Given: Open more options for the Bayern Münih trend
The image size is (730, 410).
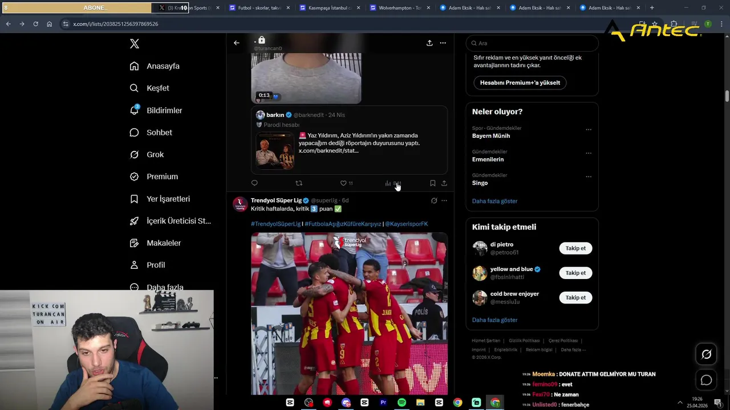Looking at the screenshot, I should point(589,129).
